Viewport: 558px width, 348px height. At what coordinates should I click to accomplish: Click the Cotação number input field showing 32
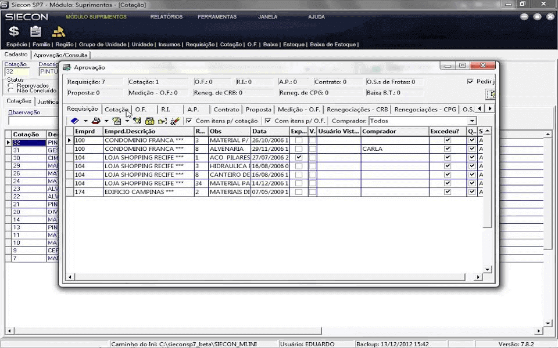(17, 71)
